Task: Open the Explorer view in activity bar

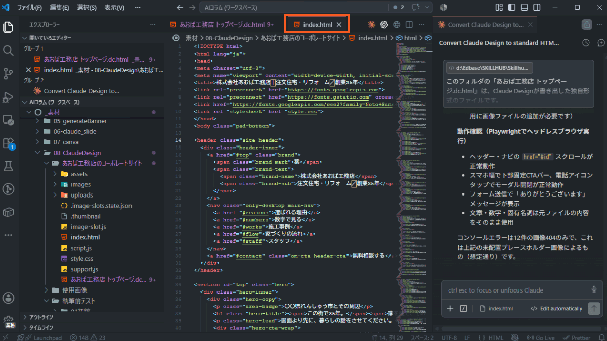Action: 8,27
